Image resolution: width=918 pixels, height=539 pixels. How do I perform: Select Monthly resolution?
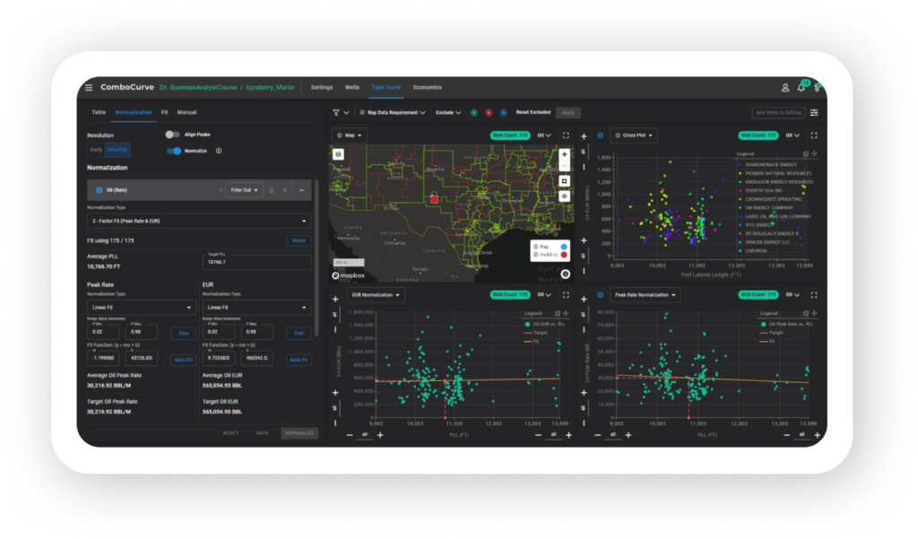pyautogui.click(x=117, y=150)
